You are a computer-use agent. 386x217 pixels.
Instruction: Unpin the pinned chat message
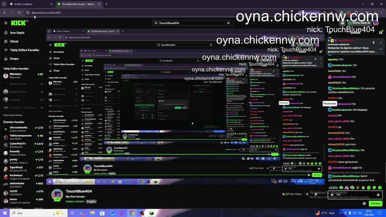click(373, 43)
